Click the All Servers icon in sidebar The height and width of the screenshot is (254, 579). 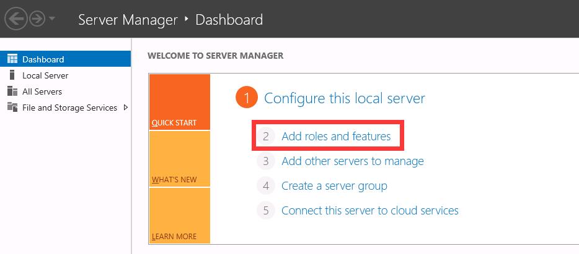12,91
